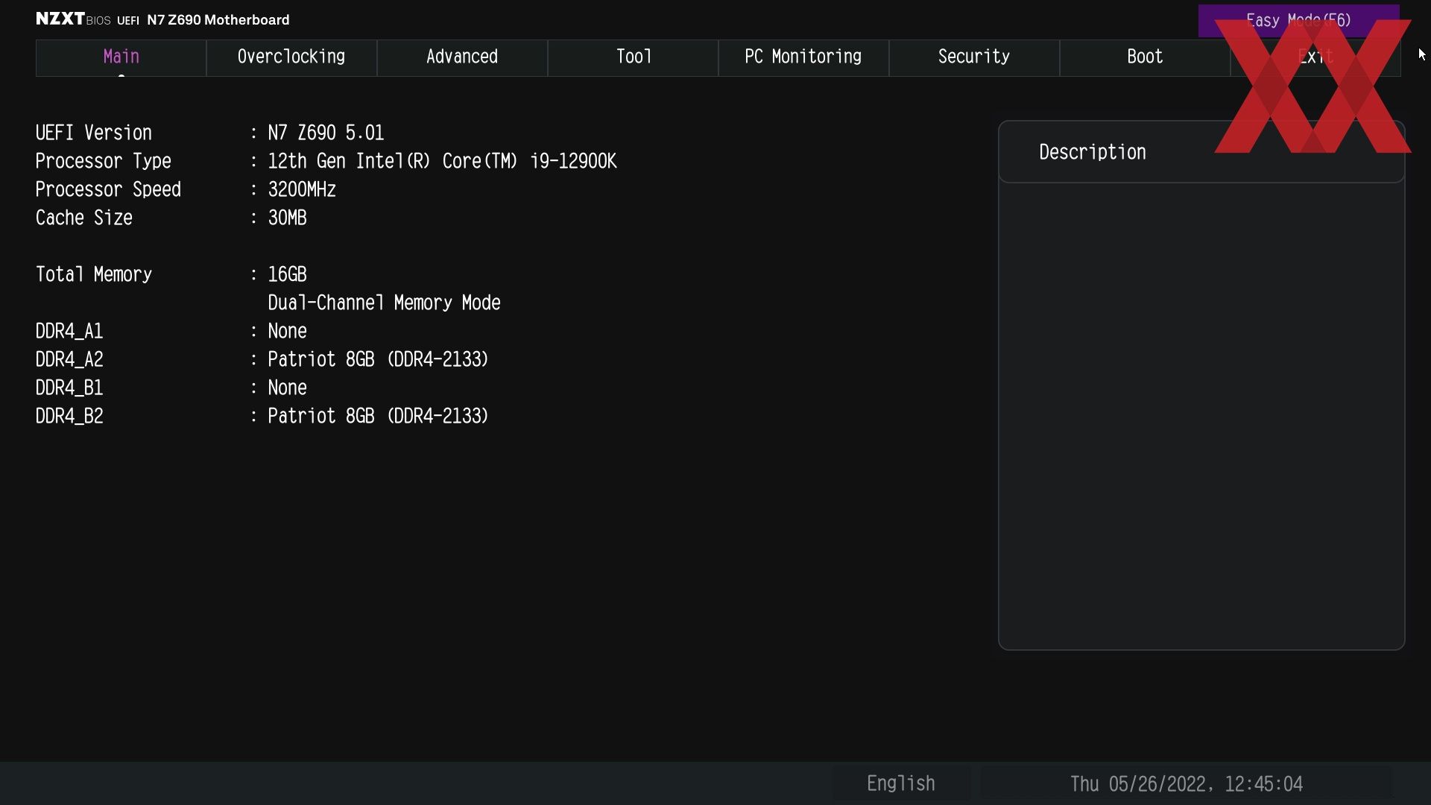Viewport: 1431px width, 805px height.
Task: Click the Dual-Channel Memory Mode text
Action: pos(384,303)
